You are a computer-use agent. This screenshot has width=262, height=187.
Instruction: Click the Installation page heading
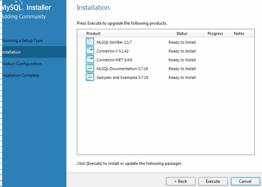coord(93,8)
